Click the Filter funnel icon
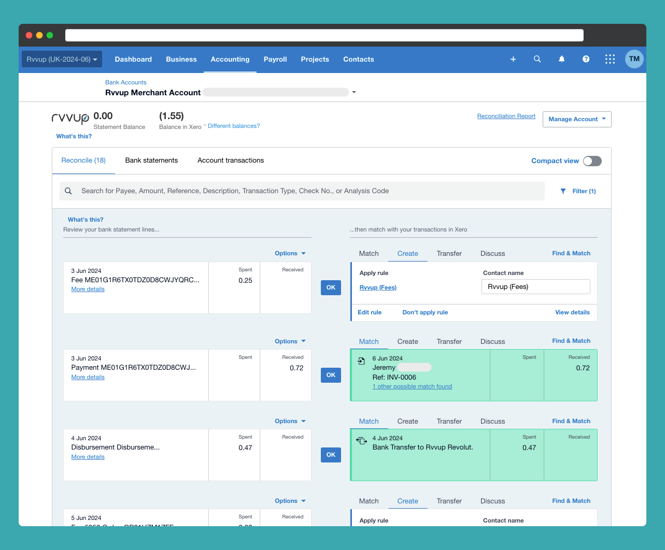This screenshot has width=665, height=550. coord(563,191)
